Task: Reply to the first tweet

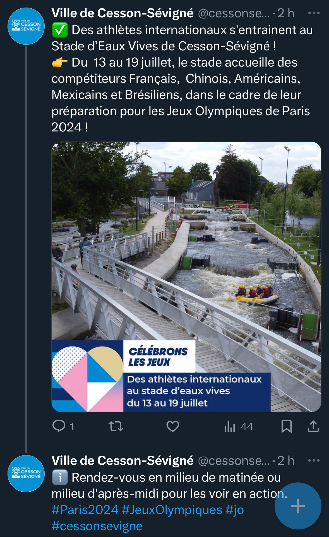Action: click(x=59, y=426)
